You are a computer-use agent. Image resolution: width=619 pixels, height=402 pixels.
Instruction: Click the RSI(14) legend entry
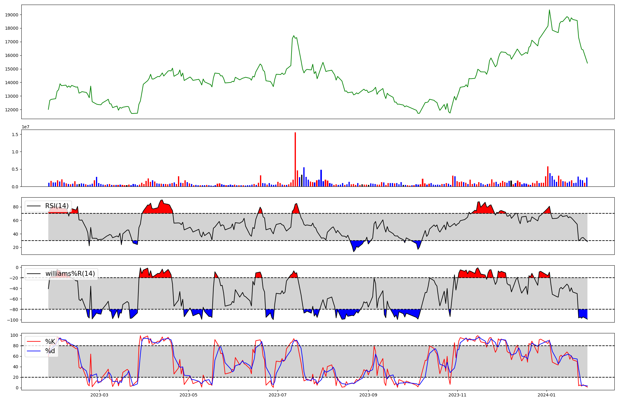point(57,206)
